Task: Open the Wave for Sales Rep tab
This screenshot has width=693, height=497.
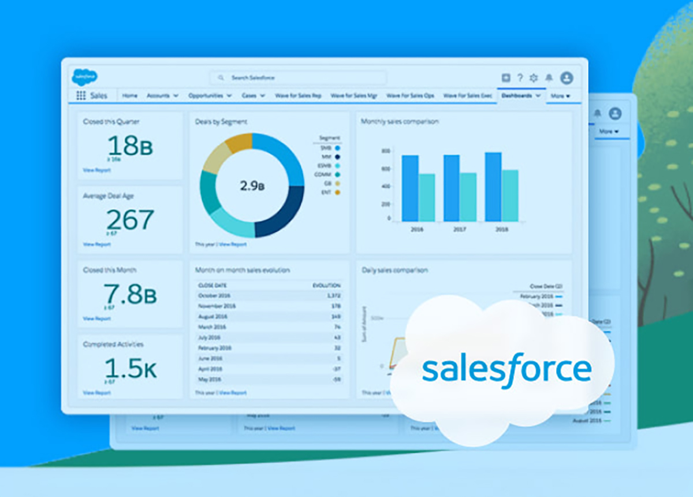Action: (x=298, y=96)
